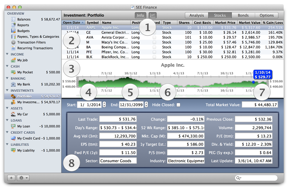
Task: Collapse the LOANS sidebar section
Action: 7,120
